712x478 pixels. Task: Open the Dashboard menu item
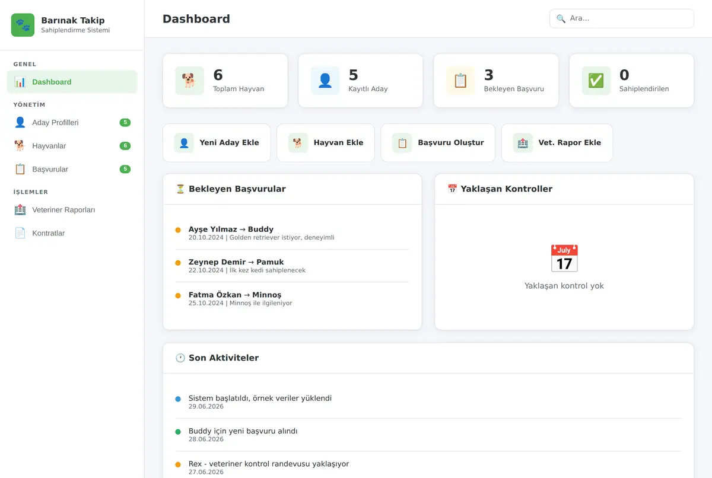72,82
